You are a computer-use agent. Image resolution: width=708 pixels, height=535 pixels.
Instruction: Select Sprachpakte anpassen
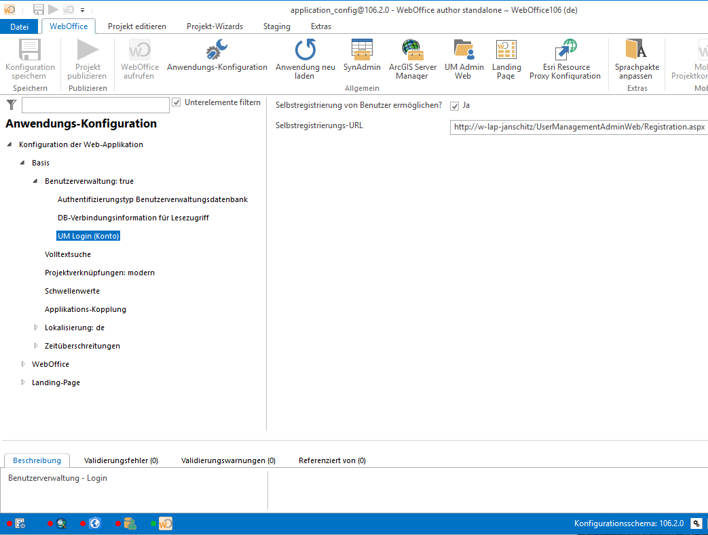click(x=636, y=58)
